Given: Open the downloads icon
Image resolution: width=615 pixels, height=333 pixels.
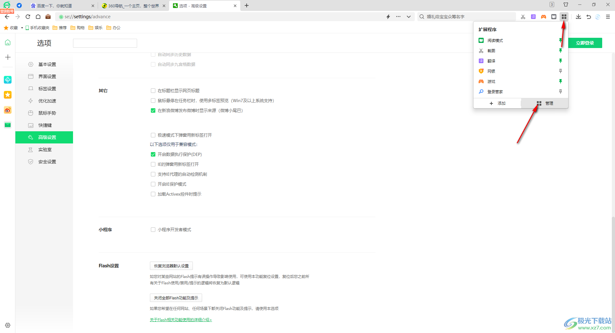Looking at the screenshot, I should pyautogui.click(x=578, y=17).
